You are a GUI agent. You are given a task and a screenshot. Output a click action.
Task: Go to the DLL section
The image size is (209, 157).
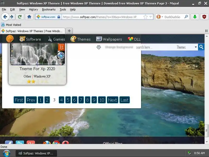[x=134, y=39]
